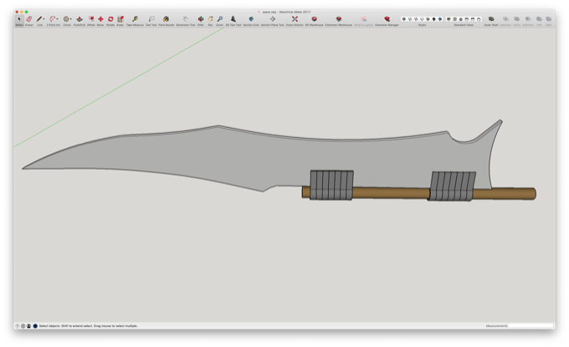Click the Outer Shell tool
This screenshot has height=347, width=569.
(491, 19)
